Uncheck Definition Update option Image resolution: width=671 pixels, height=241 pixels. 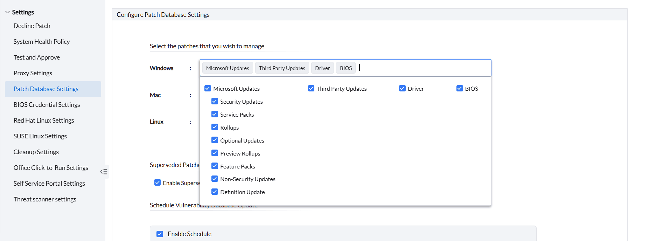coord(215,192)
